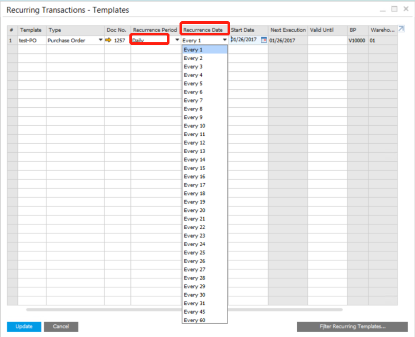
Task: Open the Recurrence Period Daily dropdown
Action: [x=177, y=40]
